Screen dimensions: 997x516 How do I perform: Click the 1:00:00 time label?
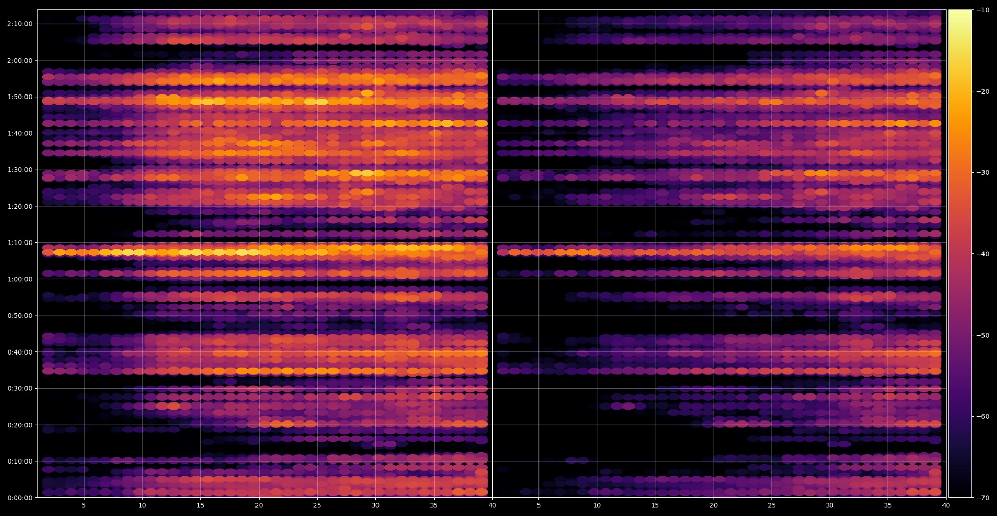tap(20, 279)
